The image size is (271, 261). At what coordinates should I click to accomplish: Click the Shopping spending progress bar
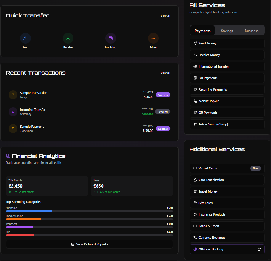click(89, 211)
